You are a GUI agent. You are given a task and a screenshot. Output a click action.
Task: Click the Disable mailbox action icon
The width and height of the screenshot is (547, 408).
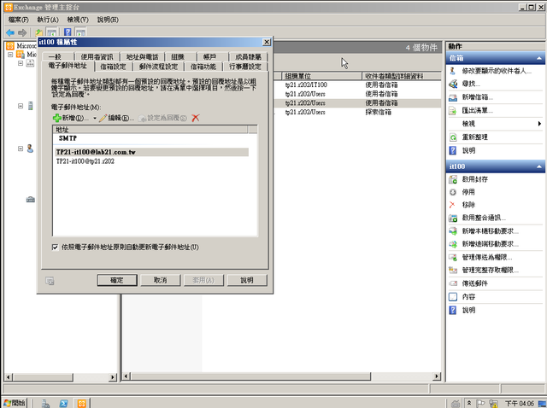(x=453, y=192)
